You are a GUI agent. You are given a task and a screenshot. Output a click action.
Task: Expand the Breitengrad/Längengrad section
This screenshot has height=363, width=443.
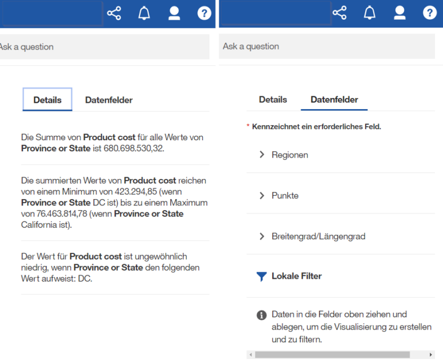tap(341, 236)
